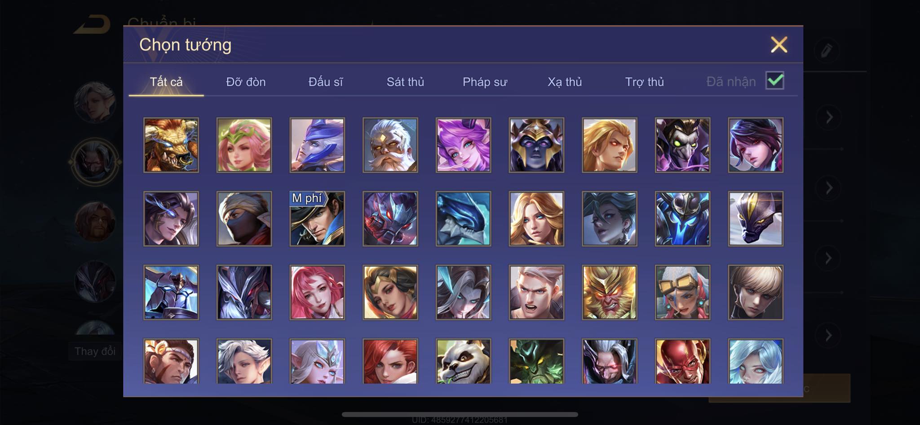Open the Sát thủ tab
920x425 pixels.
[x=405, y=82]
